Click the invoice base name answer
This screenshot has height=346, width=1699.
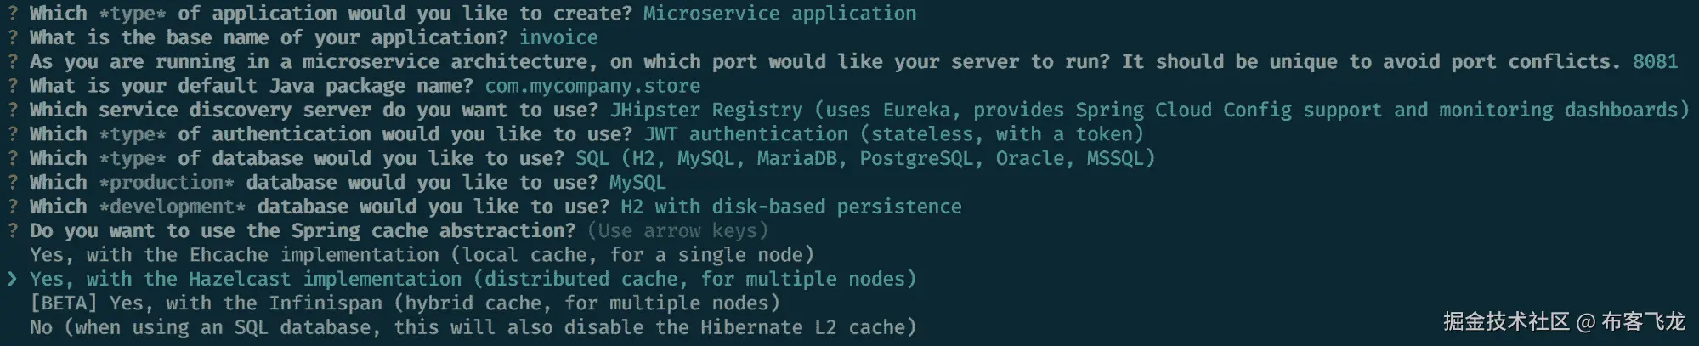point(558,38)
